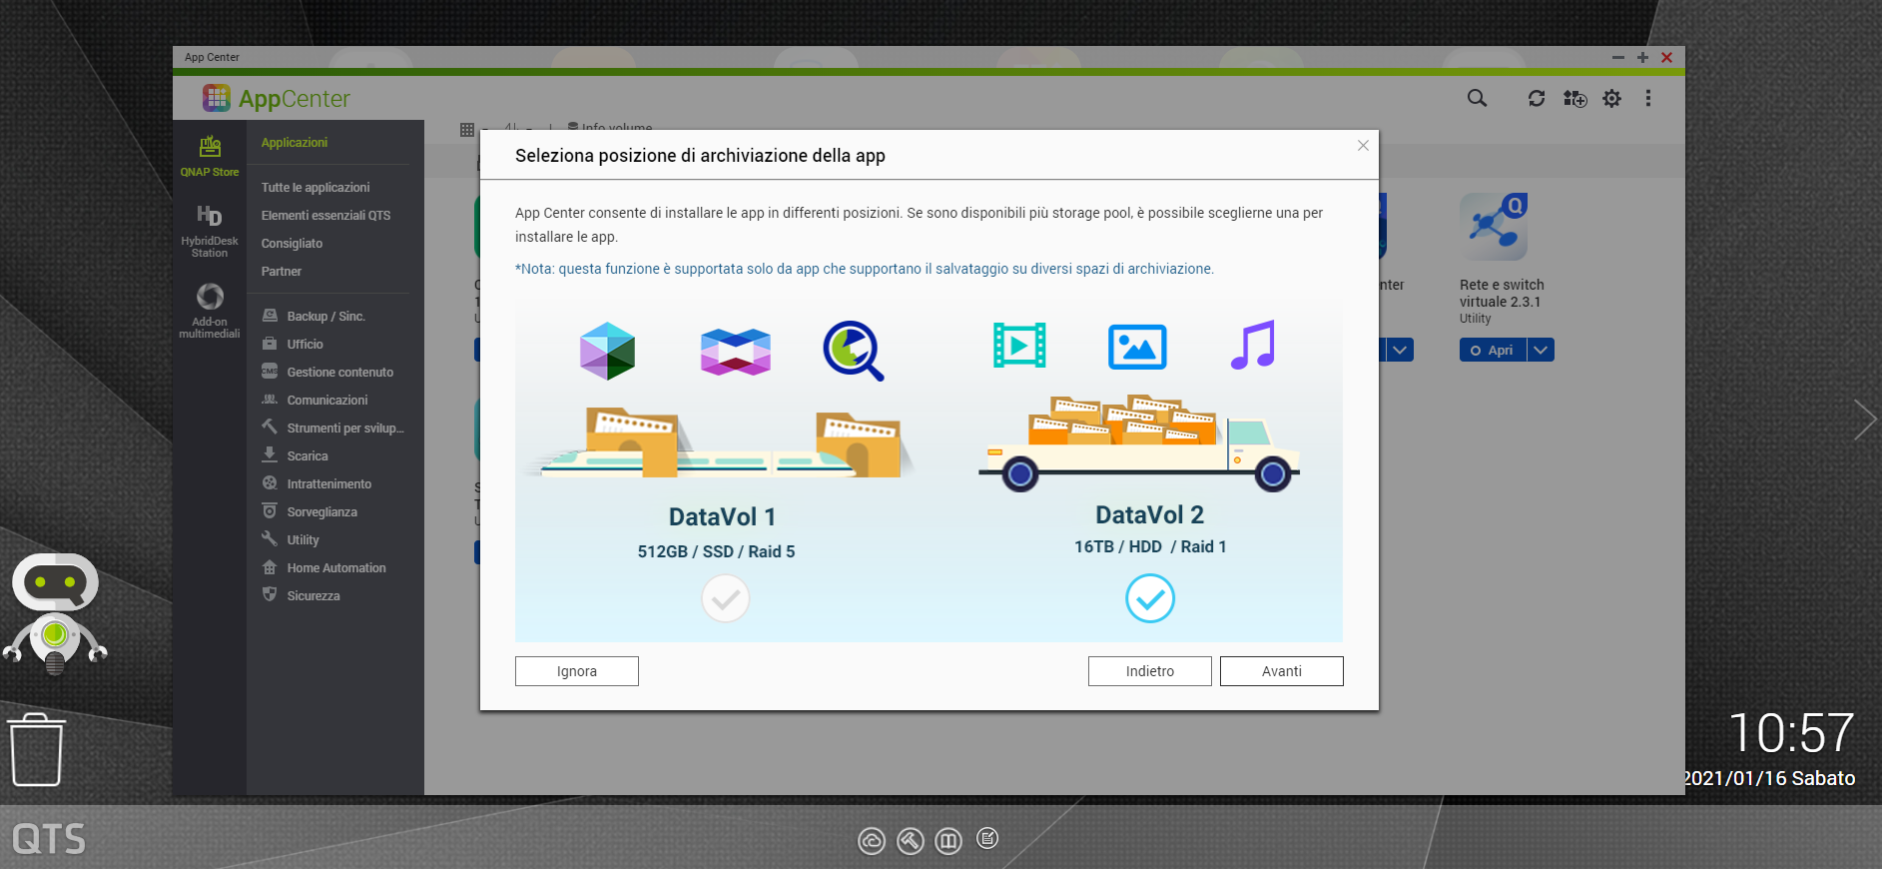The height and width of the screenshot is (869, 1882).
Task: Click the AppCenter logo icon
Action: (217, 98)
